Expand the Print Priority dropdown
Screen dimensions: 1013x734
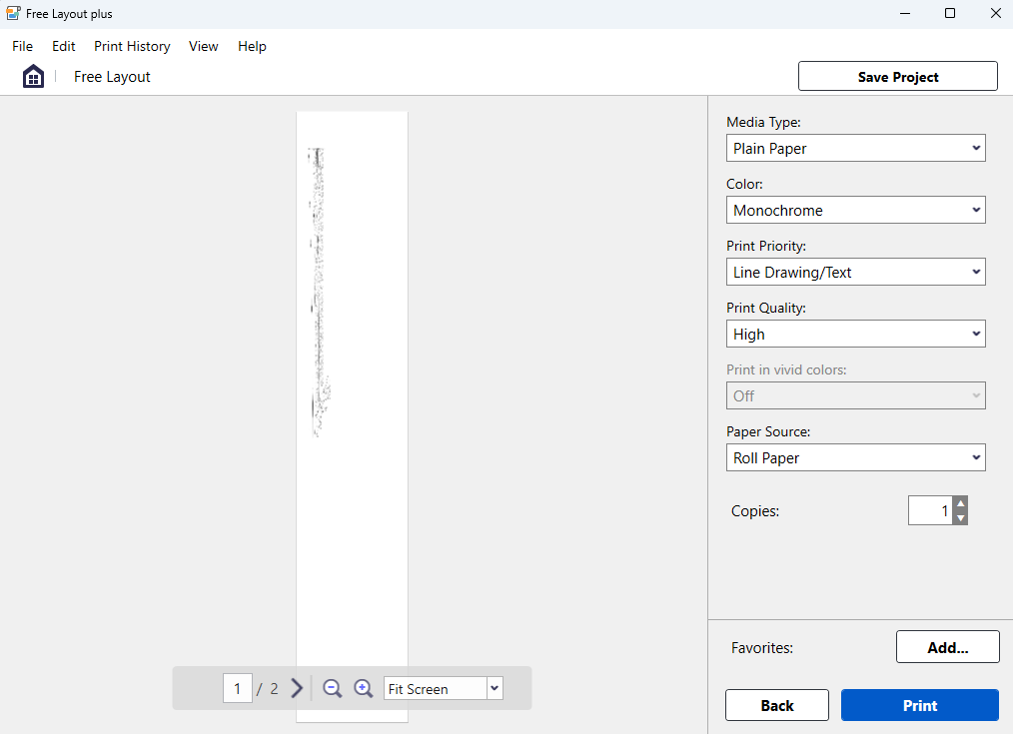[855, 272]
